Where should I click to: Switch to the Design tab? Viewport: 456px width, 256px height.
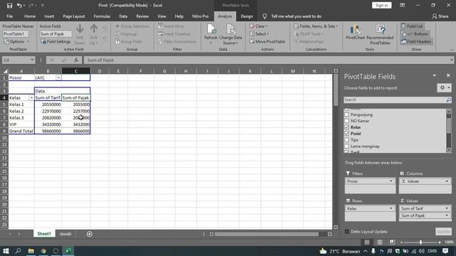click(247, 16)
